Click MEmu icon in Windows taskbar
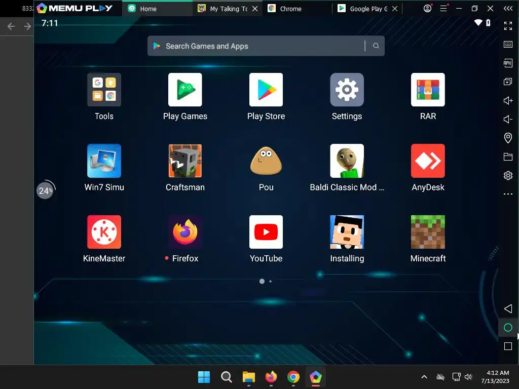This screenshot has height=389, width=519. pos(316,377)
